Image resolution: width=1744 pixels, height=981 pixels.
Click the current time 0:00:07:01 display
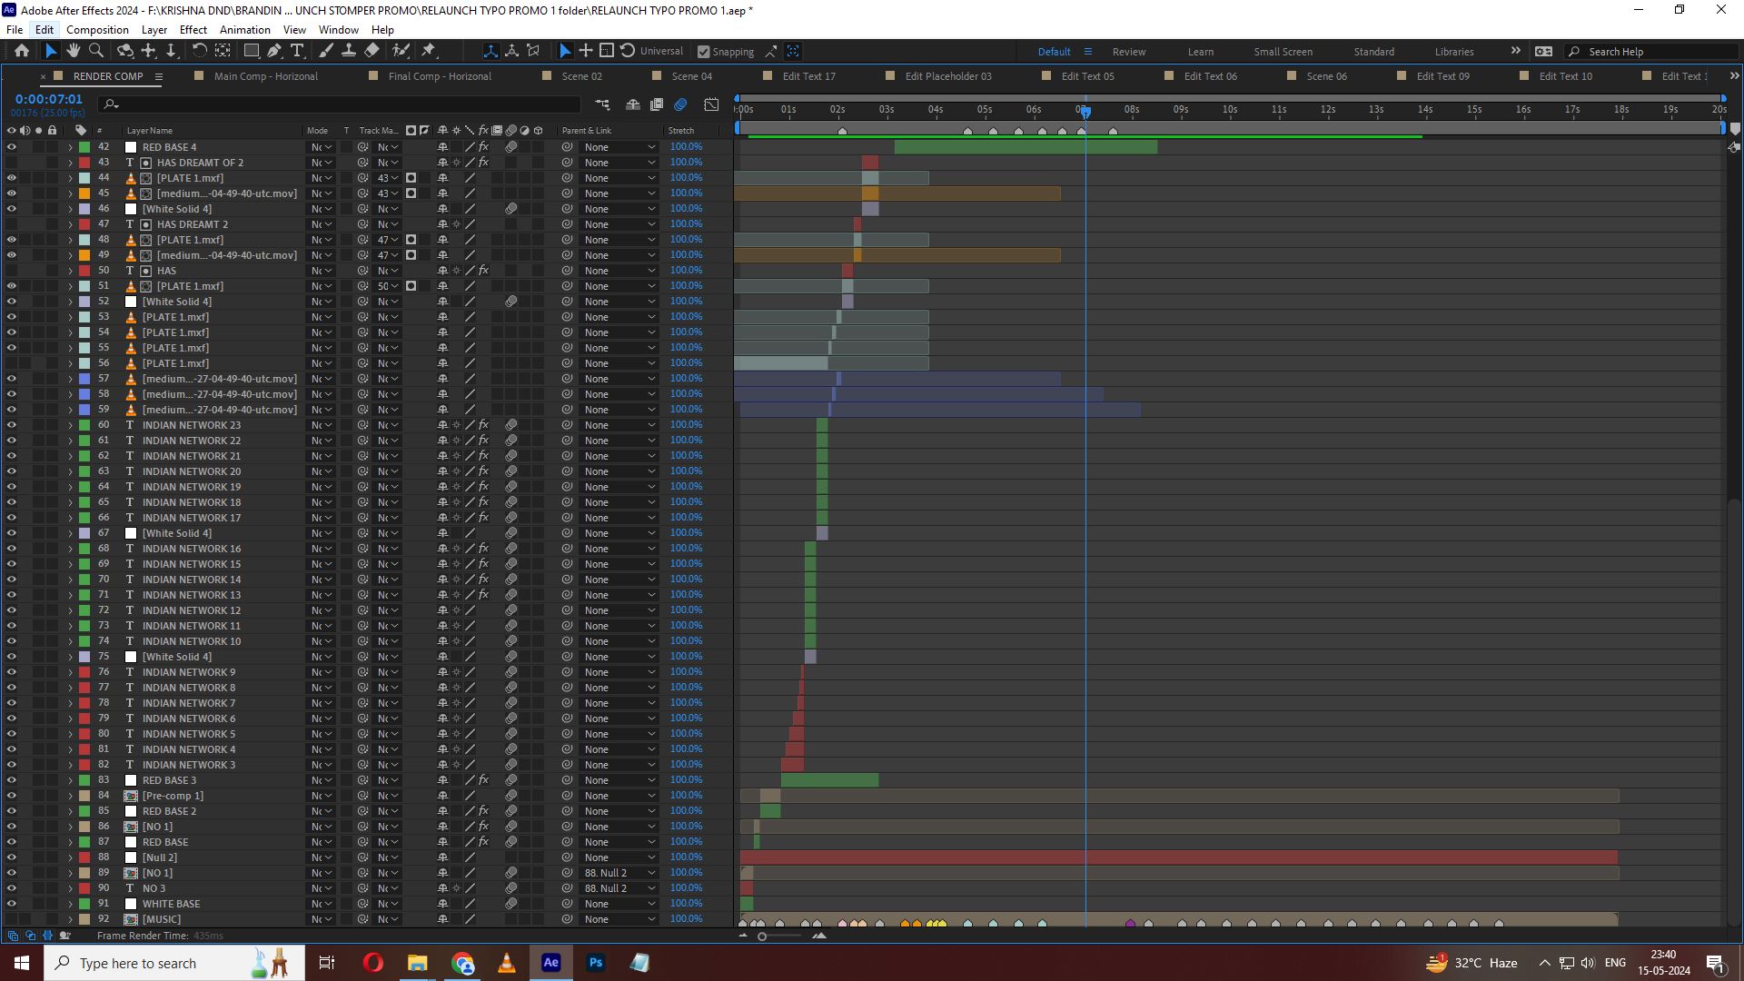48,99
